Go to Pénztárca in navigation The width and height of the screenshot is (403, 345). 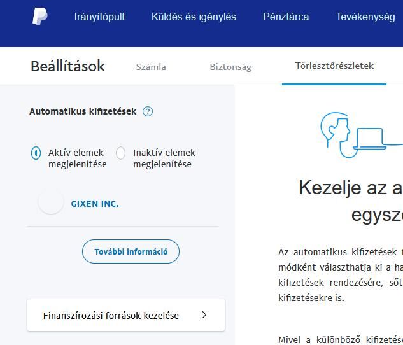(286, 17)
